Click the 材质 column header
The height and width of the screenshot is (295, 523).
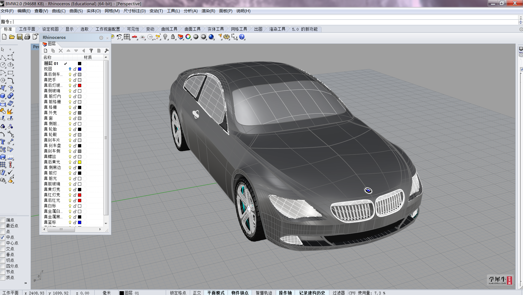(x=92, y=57)
